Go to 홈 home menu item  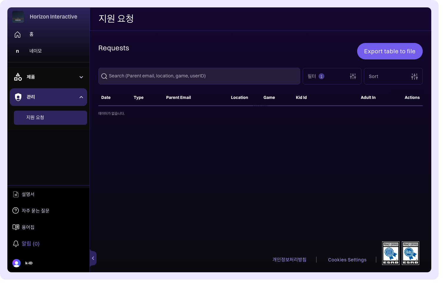coord(31,34)
